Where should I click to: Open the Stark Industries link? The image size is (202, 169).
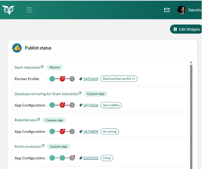pos(27,67)
